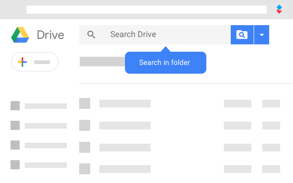Click the Drive title text
Screen dimensions: 293x183
coord(50,35)
